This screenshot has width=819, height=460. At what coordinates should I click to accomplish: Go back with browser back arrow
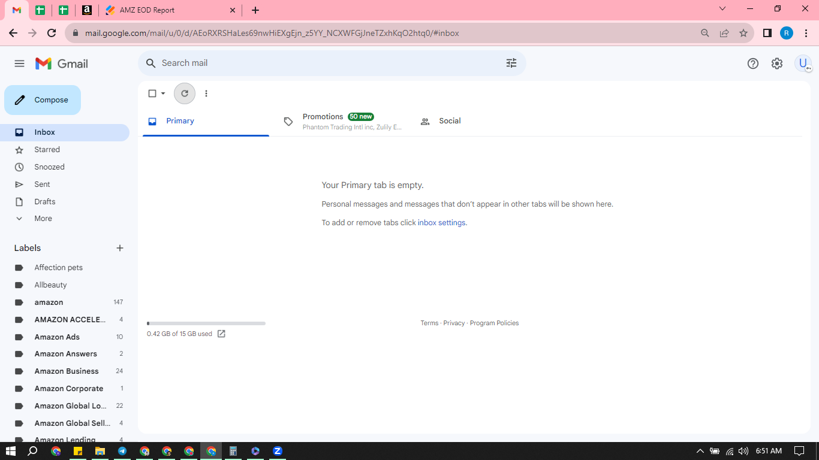point(13,33)
